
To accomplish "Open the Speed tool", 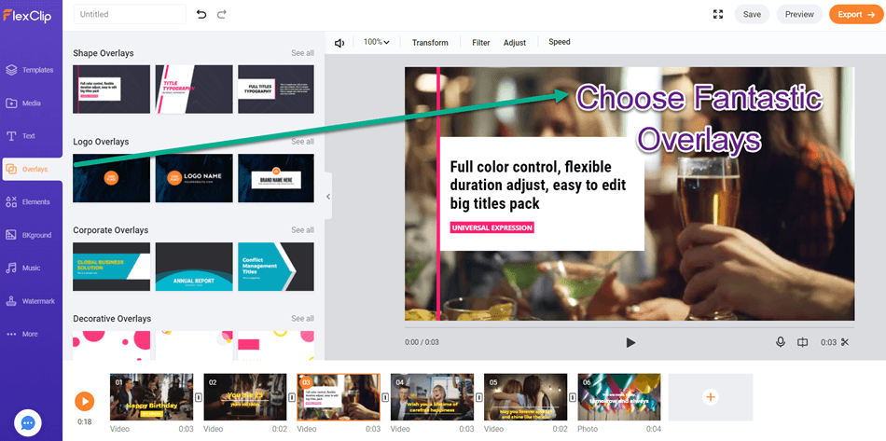I will (560, 42).
